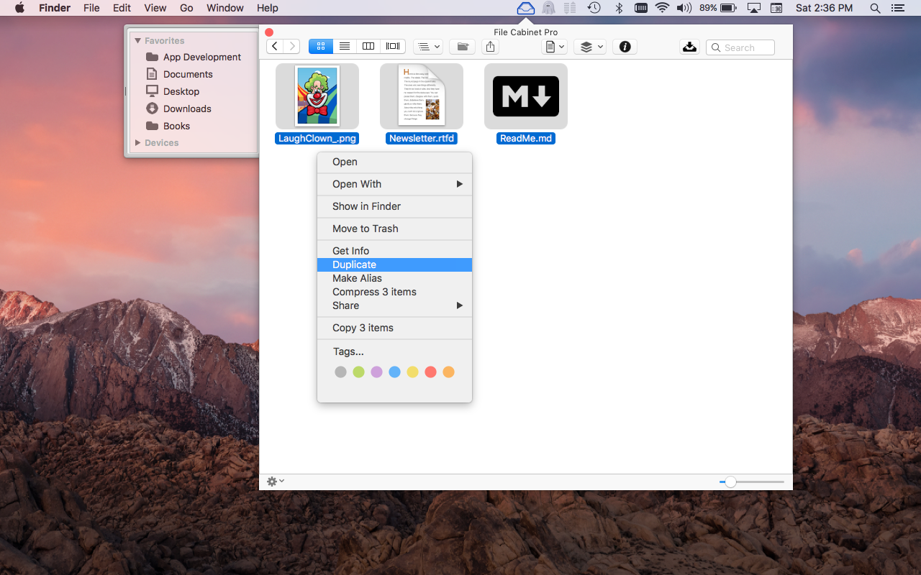
Task: Expand the Open With submenu
Action: pyautogui.click(x=394, y=184)
